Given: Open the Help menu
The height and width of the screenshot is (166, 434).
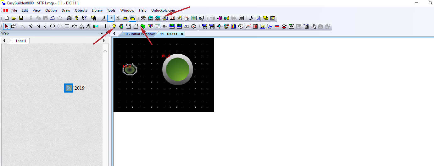Looking at the screenshot, I should (143, 10).
